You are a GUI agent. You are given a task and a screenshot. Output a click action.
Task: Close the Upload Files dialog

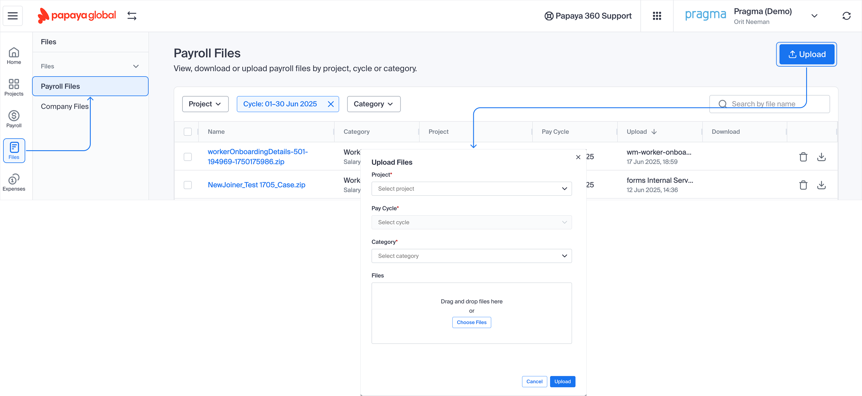click(578, 157)
